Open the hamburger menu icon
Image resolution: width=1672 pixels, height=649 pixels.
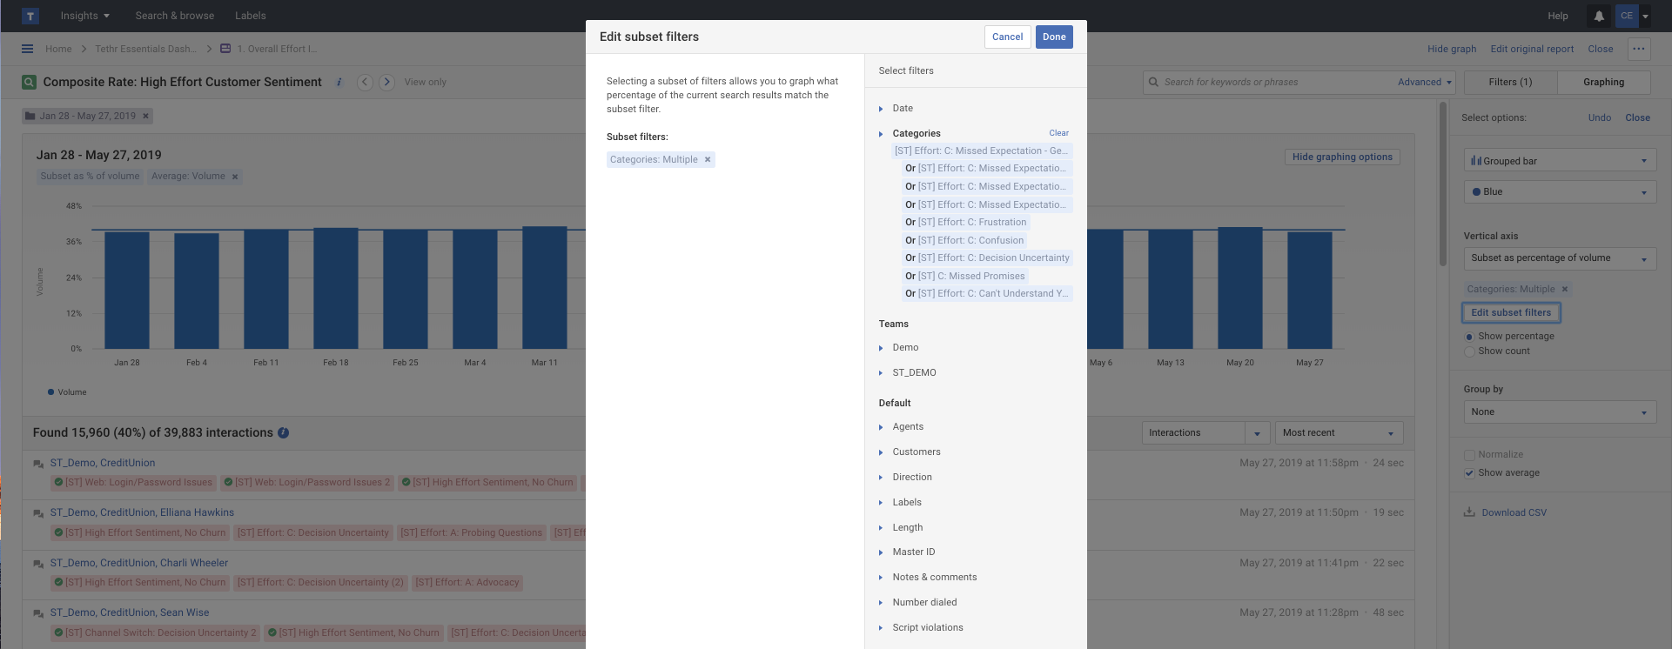[x=28, y=49]
